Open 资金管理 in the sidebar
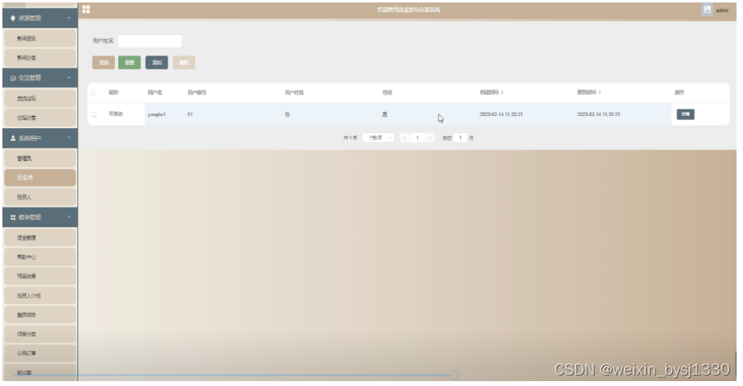This screenshot has width=743, height=386. point(40,238)
